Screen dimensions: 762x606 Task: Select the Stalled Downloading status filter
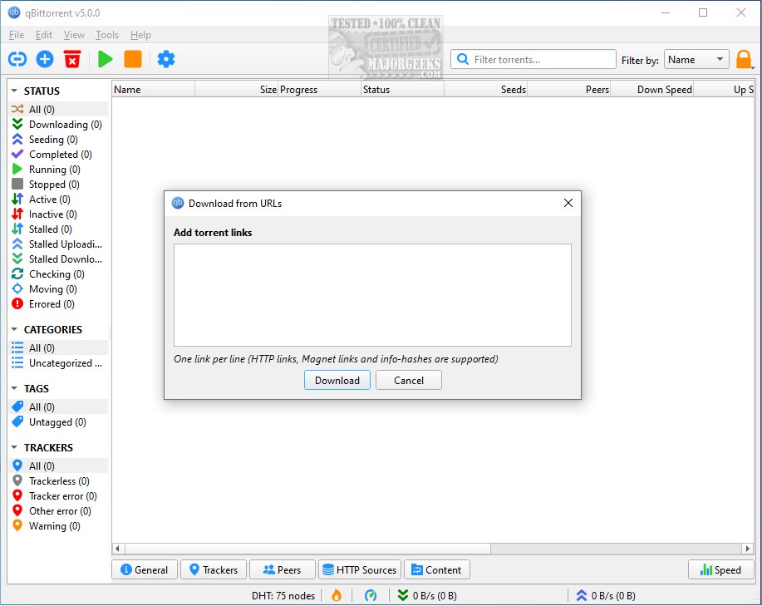coord(58,259)
